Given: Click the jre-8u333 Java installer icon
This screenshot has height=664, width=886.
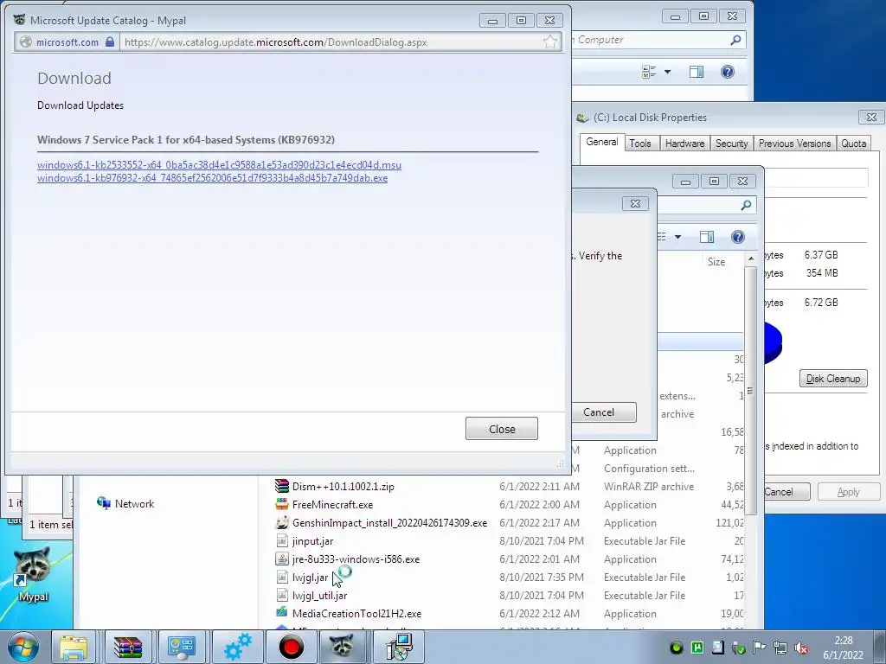Looking at the screenshot, I should 281,559.
